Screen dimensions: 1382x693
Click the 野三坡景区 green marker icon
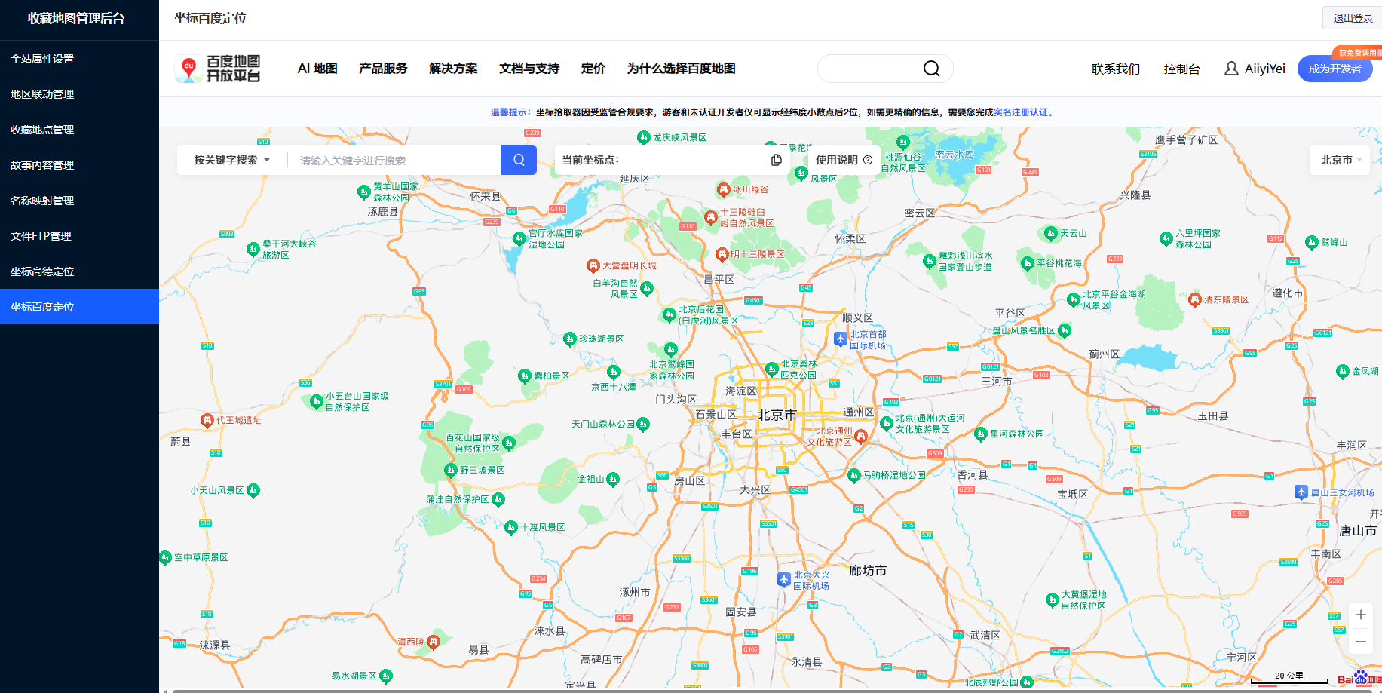(x=451, y=470)
